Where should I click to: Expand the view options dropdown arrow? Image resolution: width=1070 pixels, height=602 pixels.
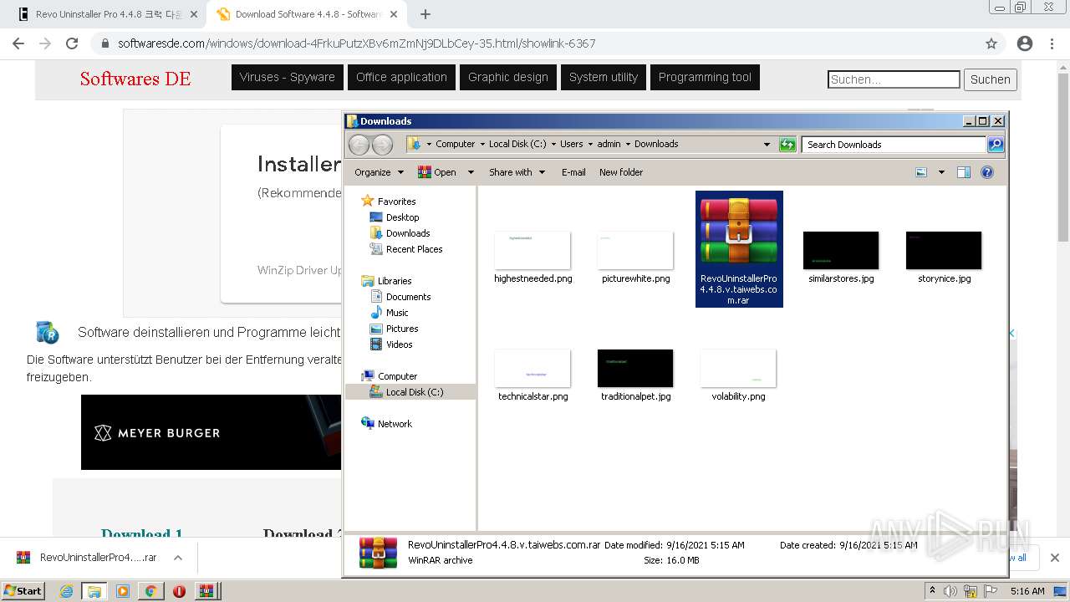coord(941,172)
